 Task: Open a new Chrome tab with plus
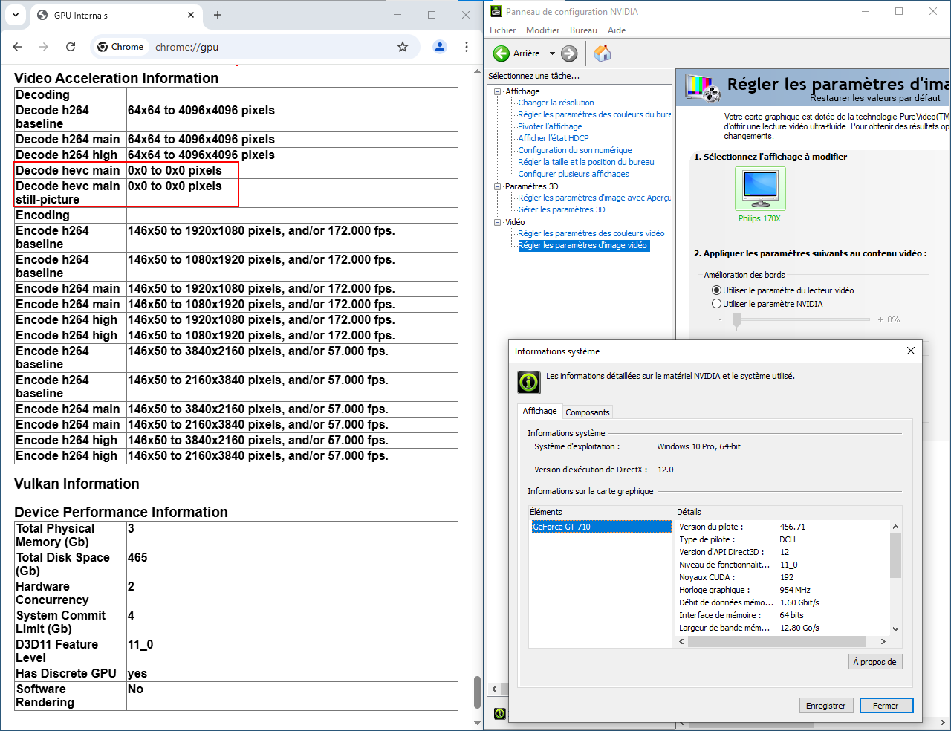click(x=218, y=15)
